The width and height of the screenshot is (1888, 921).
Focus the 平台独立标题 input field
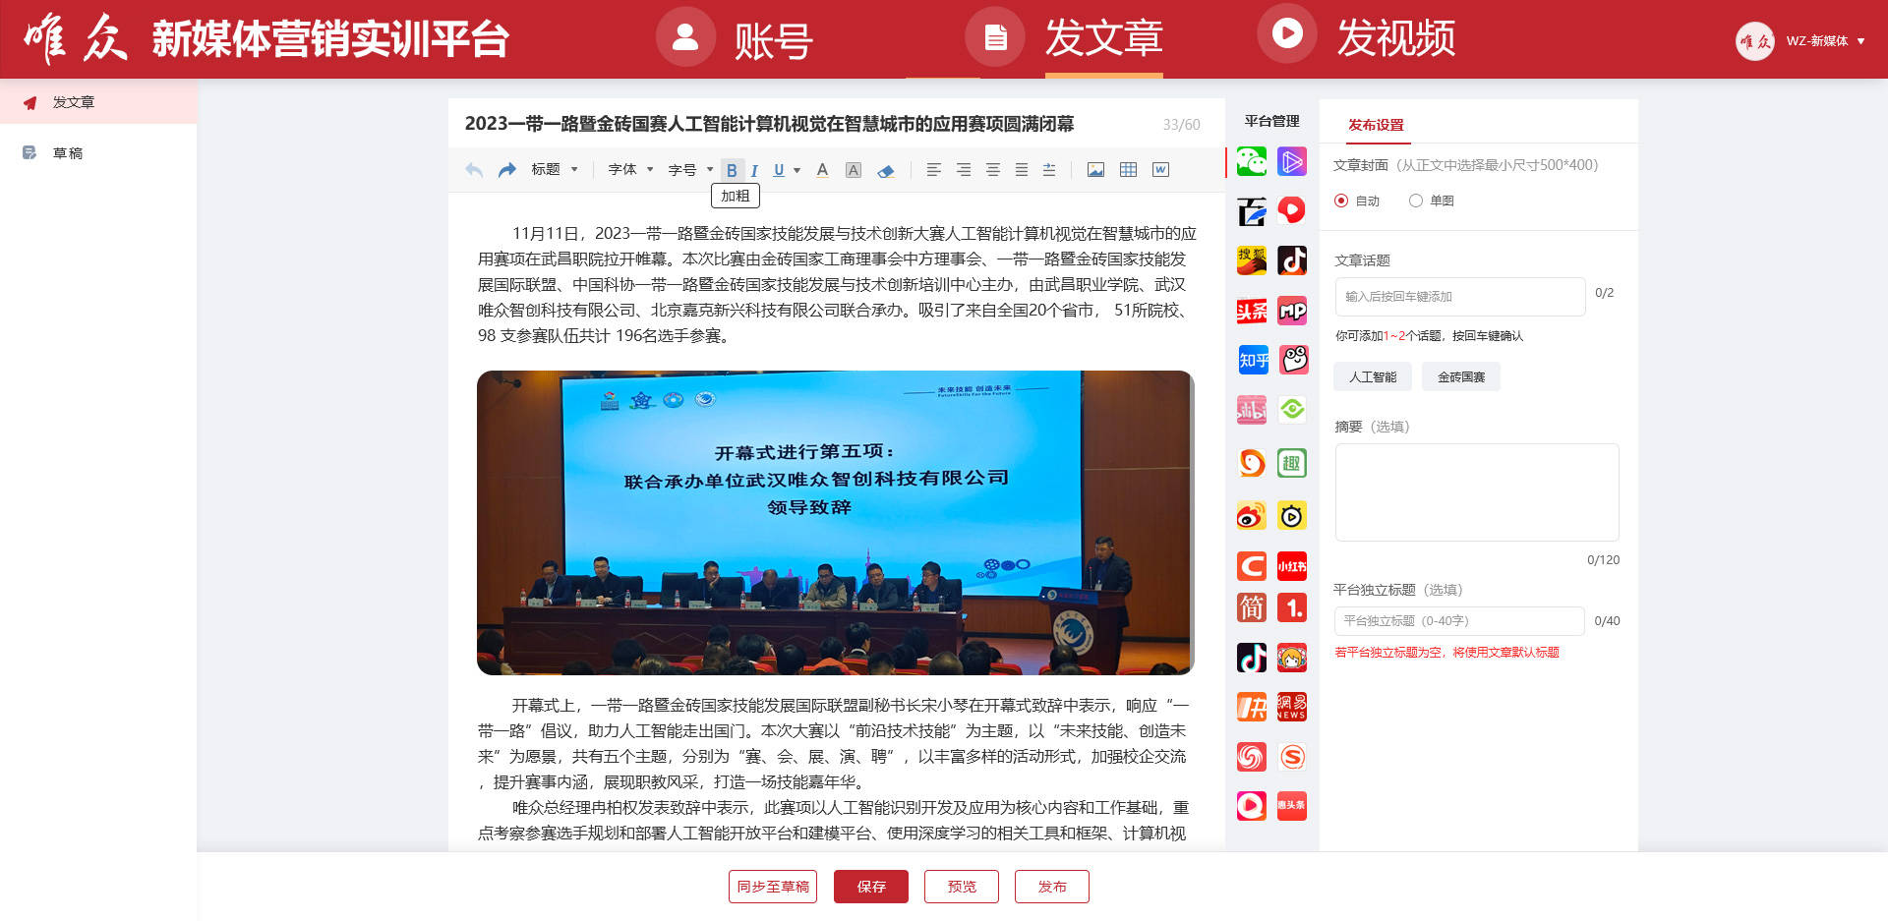[x=1459, y=621]
